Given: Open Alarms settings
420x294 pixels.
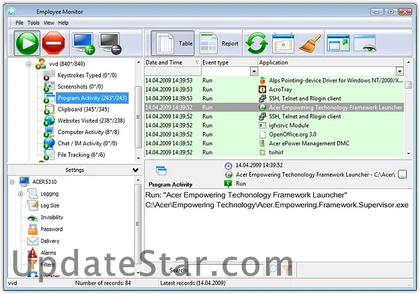Looking at the screenshot, I should (x=48, y=253).
